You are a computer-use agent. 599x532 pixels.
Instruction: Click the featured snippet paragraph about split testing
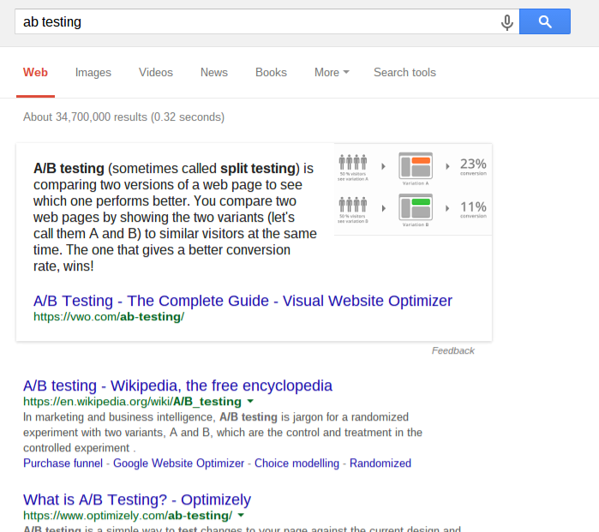[x=175, y=218]
